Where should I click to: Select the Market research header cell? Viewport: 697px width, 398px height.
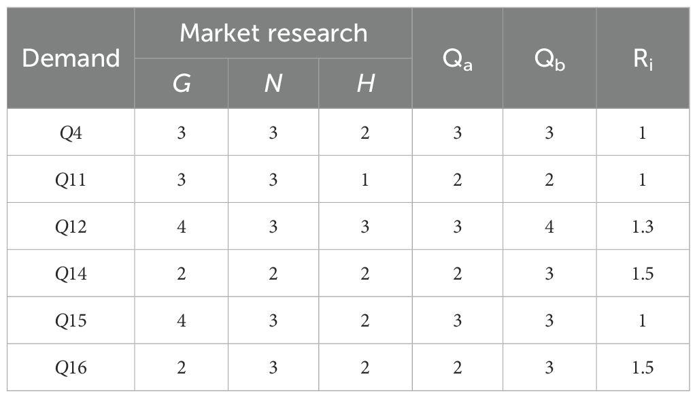pyautogui.click(x=273, y=33)
